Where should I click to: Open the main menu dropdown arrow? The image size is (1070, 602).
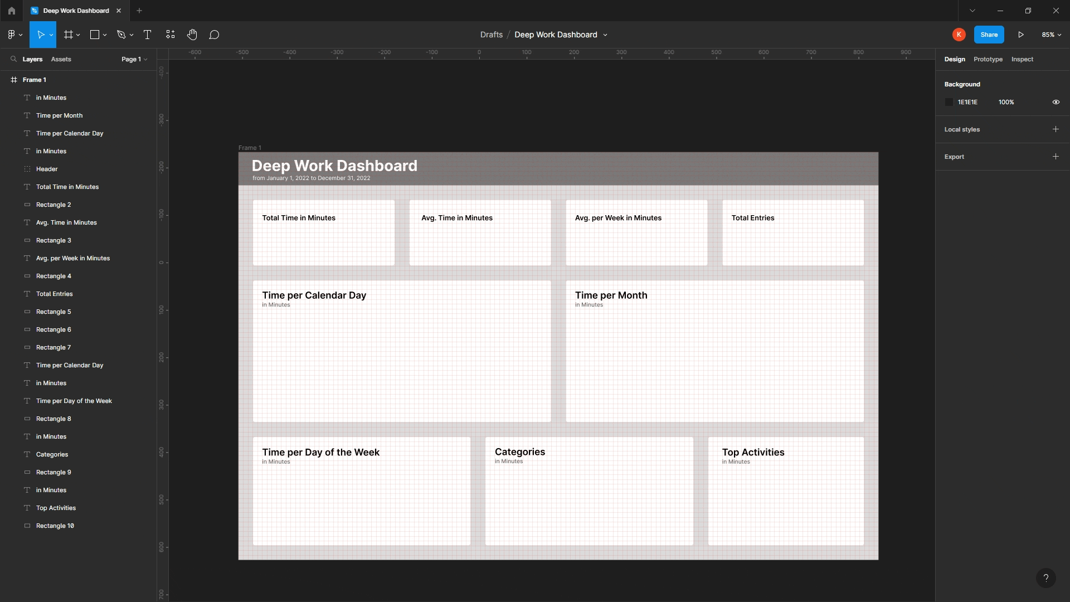pyautogui.click(x=21, y=35)
